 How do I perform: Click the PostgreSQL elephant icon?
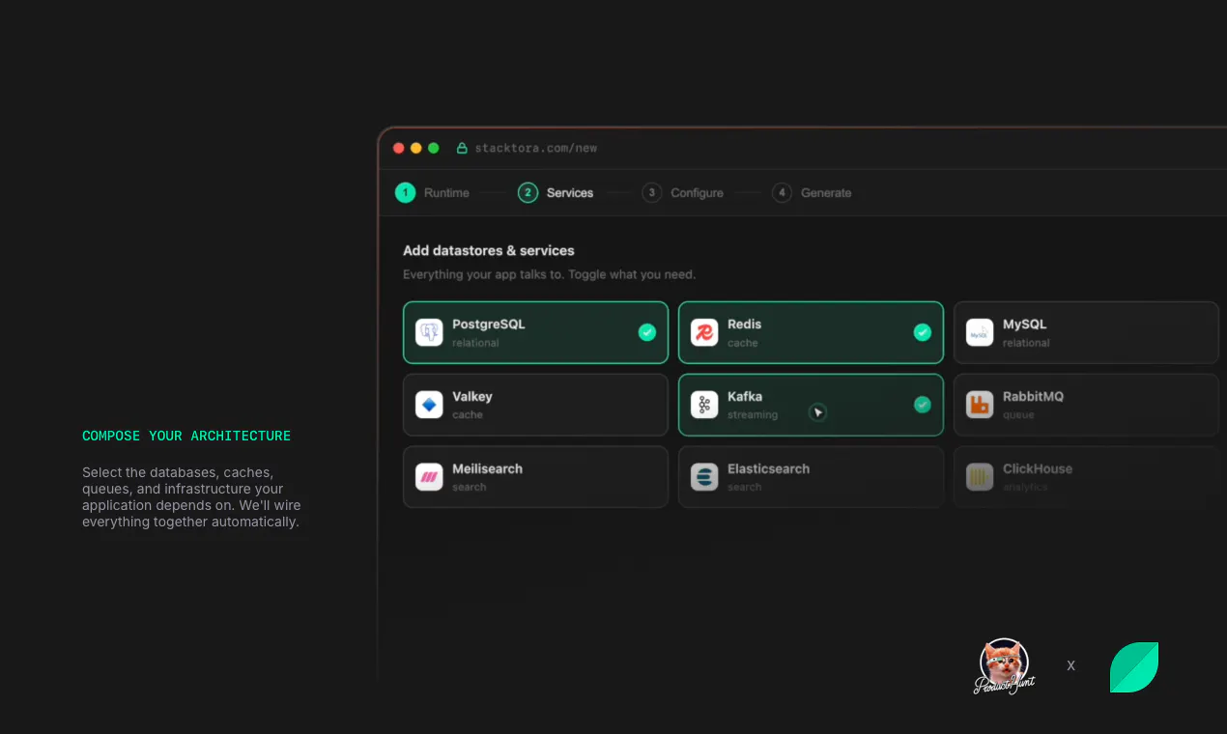click(x=429, y=332)
